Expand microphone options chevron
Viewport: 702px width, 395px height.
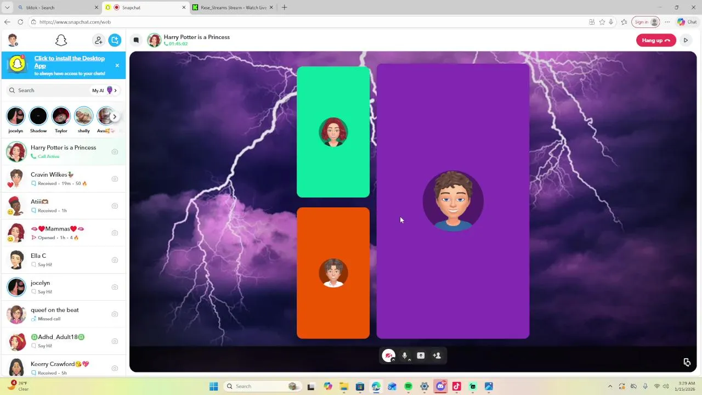point(410,360)
